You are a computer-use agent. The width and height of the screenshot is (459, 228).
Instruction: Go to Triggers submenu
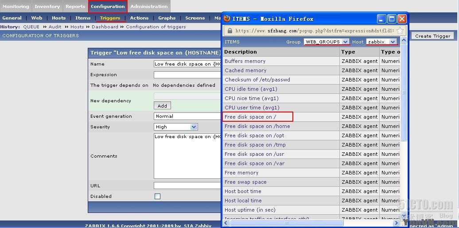pos(110,18)
